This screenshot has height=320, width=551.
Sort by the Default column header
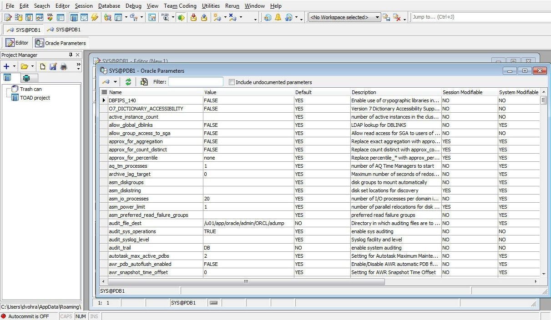click(322, 92)
